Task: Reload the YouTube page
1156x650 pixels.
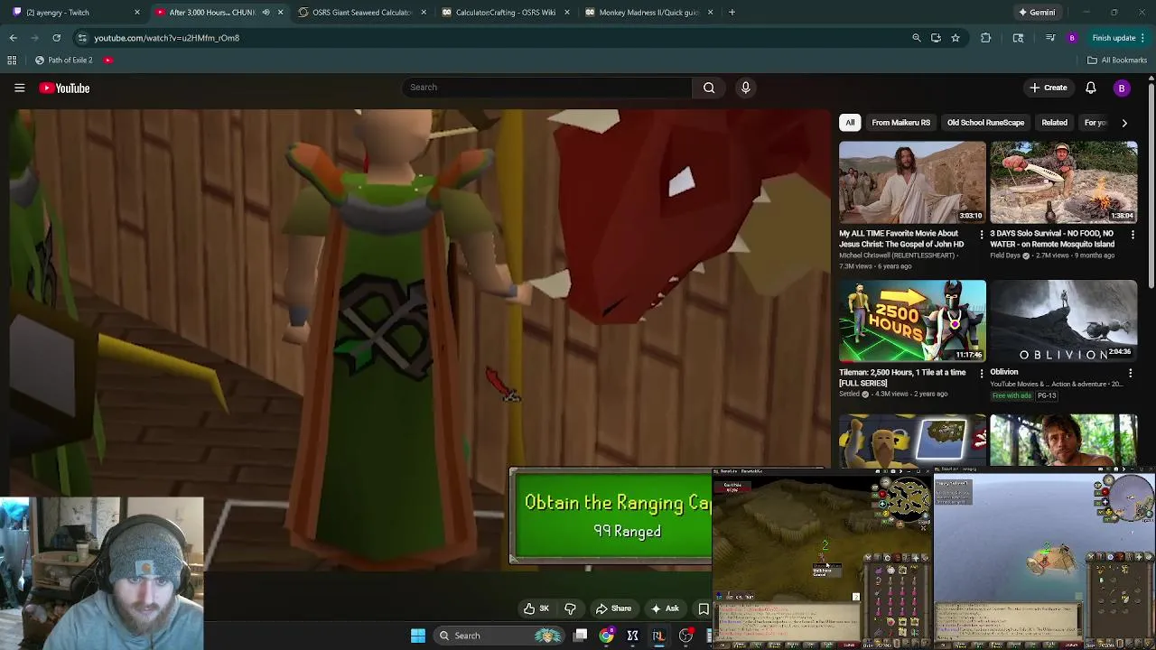Action: [56, 38]
